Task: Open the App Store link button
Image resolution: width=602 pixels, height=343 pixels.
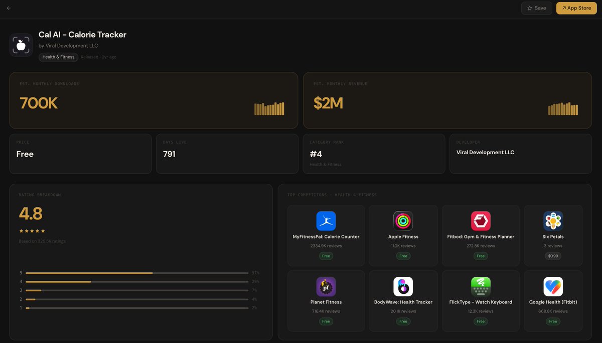Action: 576,8
